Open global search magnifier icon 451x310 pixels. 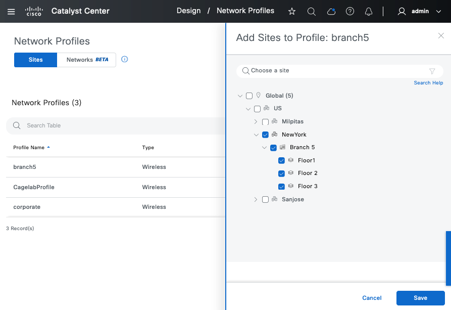coord(312,11)
